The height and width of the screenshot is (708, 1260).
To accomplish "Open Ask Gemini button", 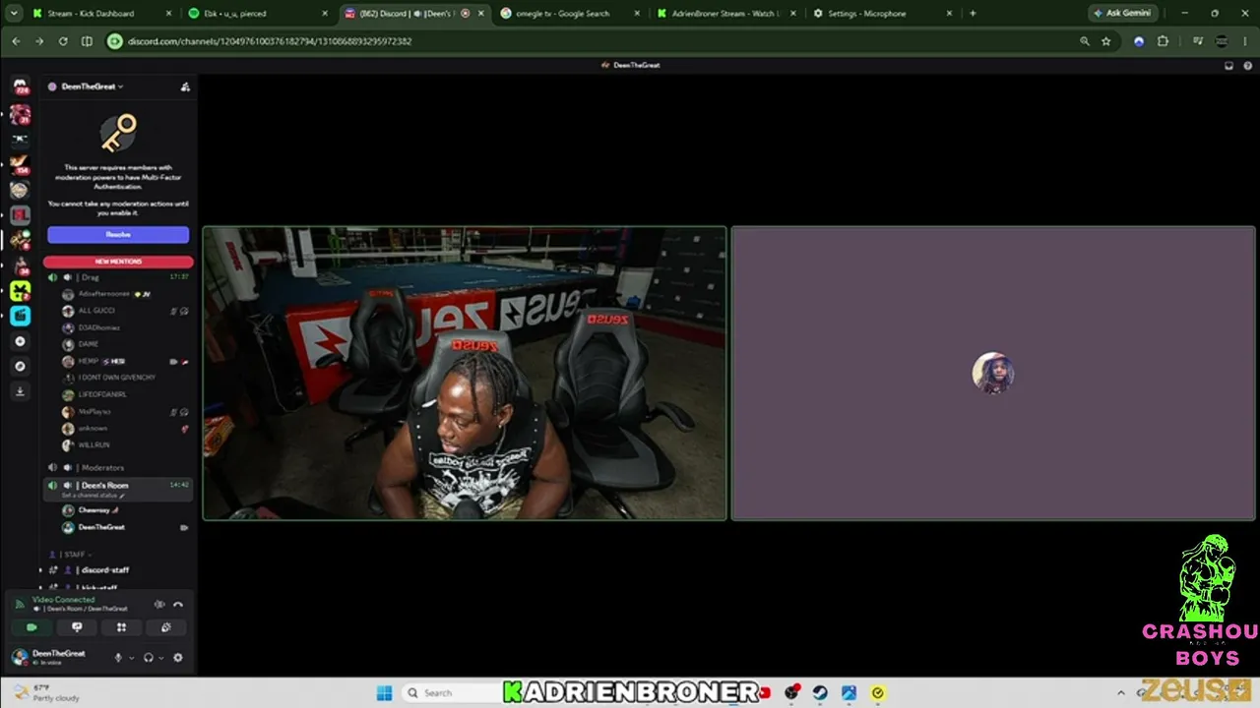I will click(x=1125, y=14).
